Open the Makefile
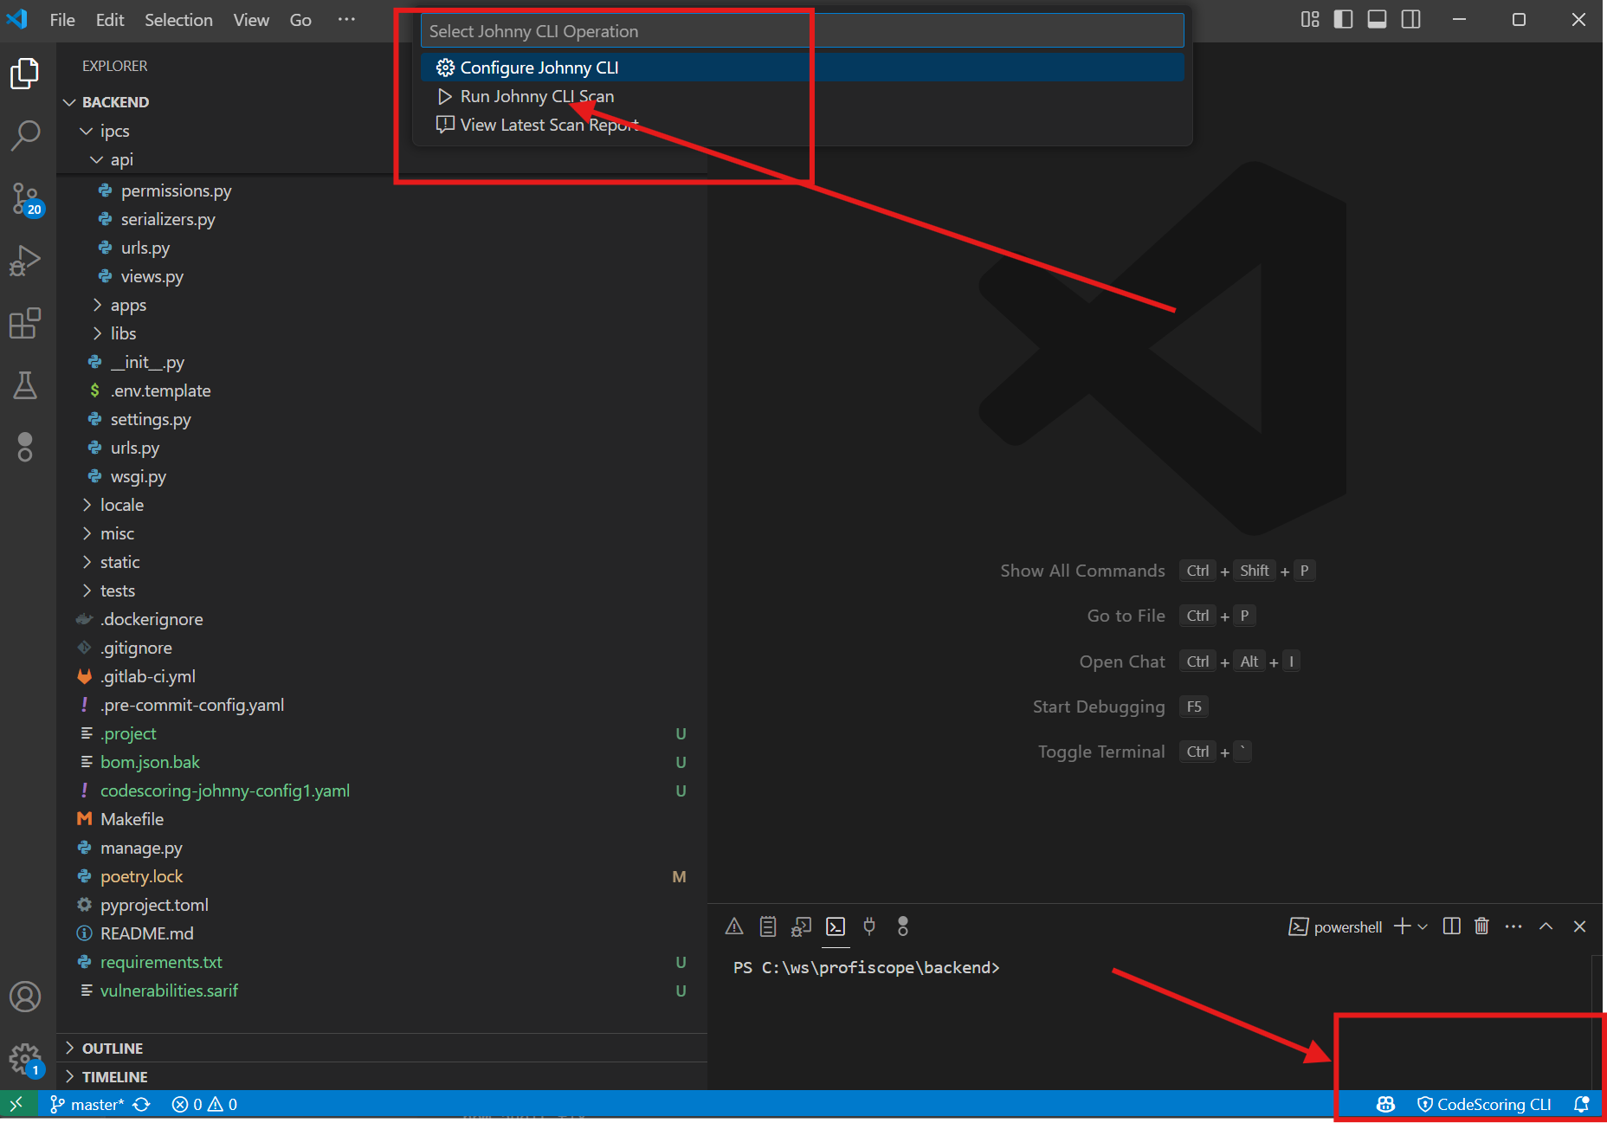 [x=382, y=819]
